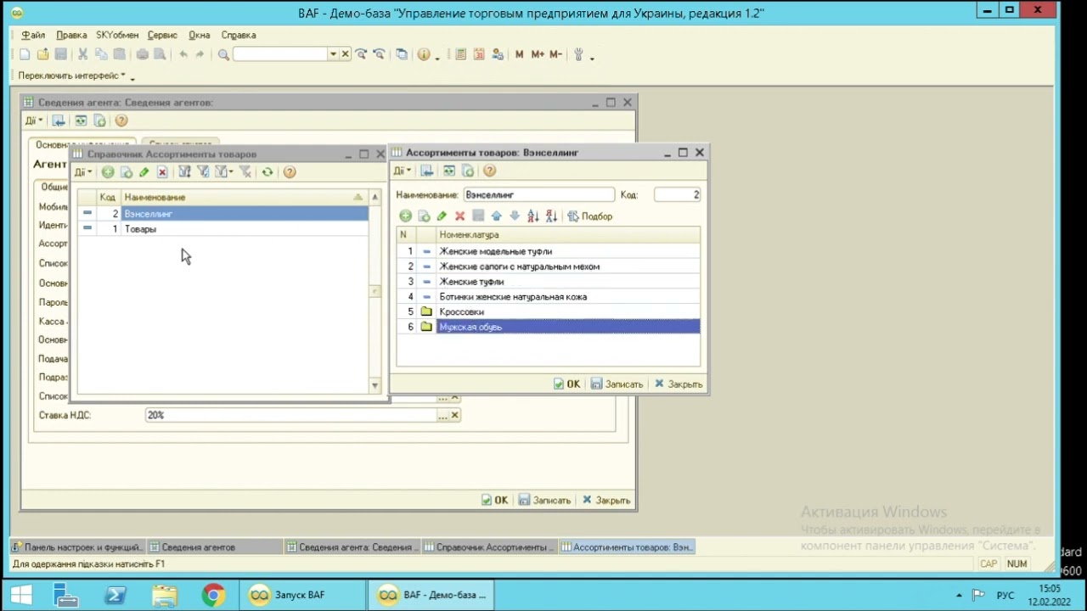Viewport: 1087px width, 611px height.
Task: Click the sort descending icon above Номенклатура table
Action: click(x=551, y=216)
